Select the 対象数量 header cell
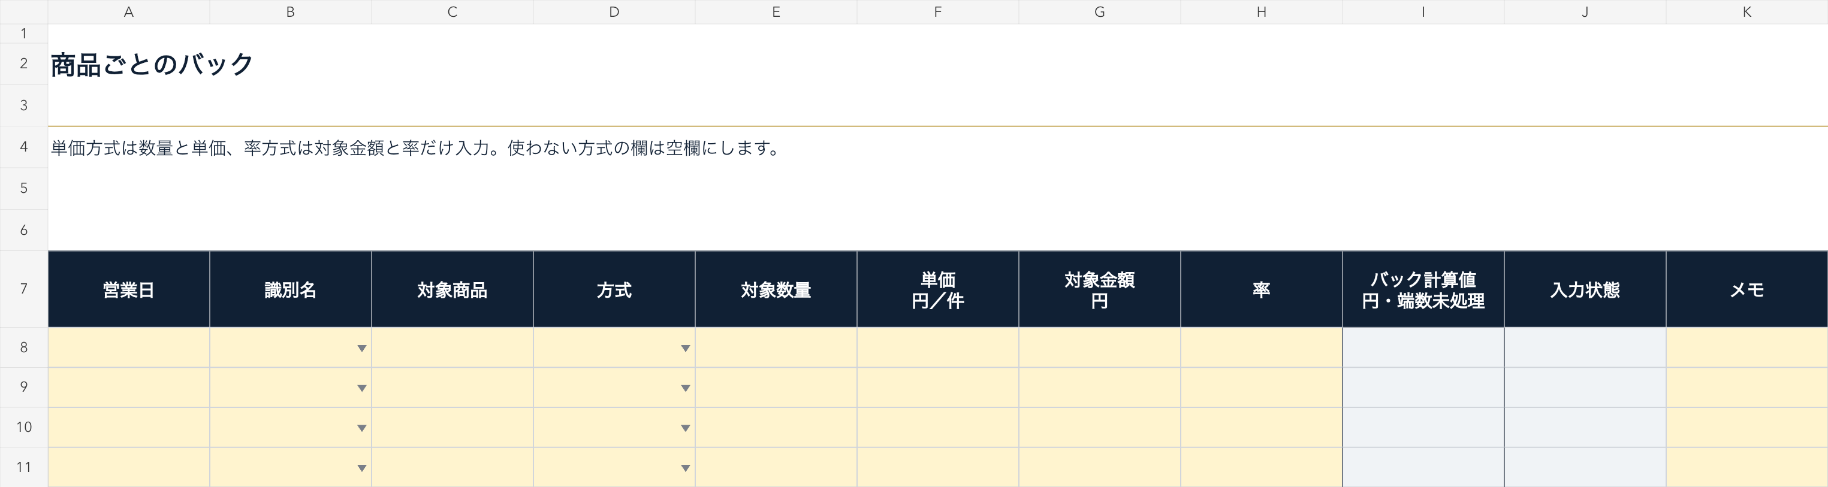The width and height of the screenshot is (1828, 487). click(x=776, y=289)
